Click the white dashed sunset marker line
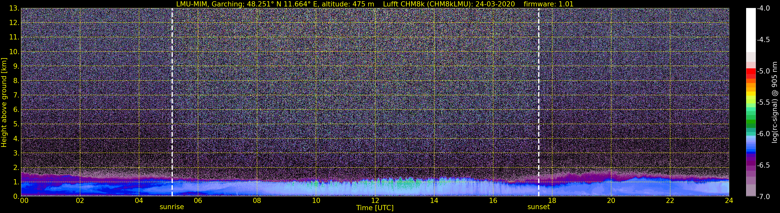The height and width of the screenshot is (213, 780). click(x=539, y=102)
